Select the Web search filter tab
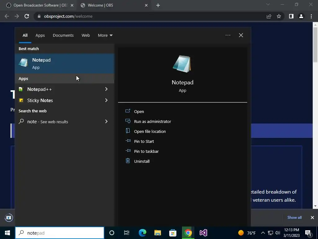The height and width of the screenshot is (239, 318). (86, 35)
